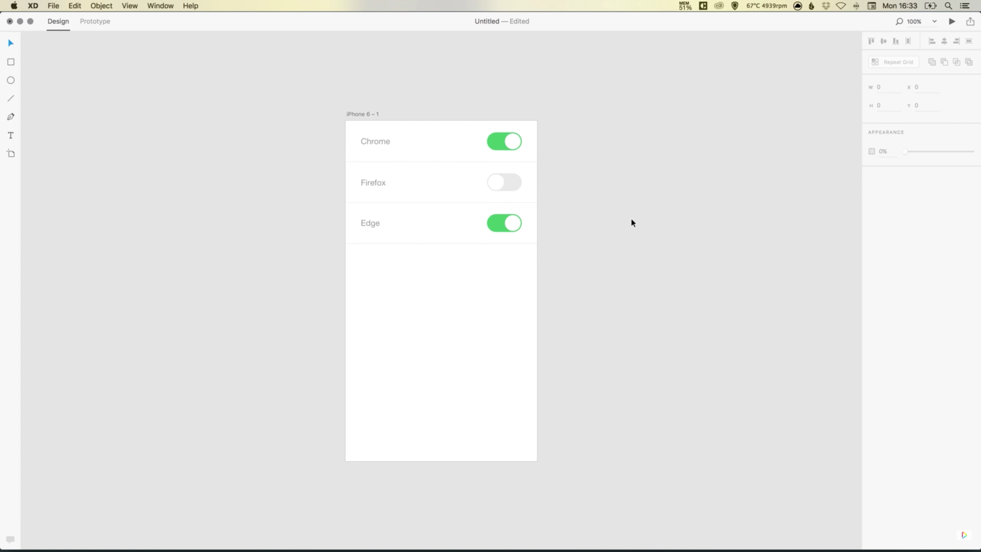
Task: Enable the Firefox switch
Action: point(504,182)
